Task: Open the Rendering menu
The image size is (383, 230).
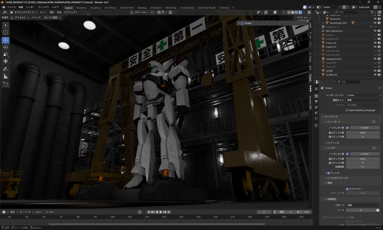Action: point(170,7)
